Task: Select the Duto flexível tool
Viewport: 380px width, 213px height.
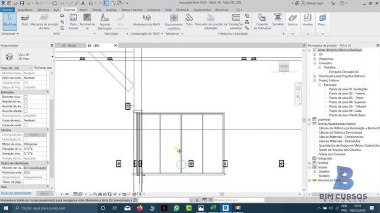Action: pyautogui.click(x=73, y=21)
